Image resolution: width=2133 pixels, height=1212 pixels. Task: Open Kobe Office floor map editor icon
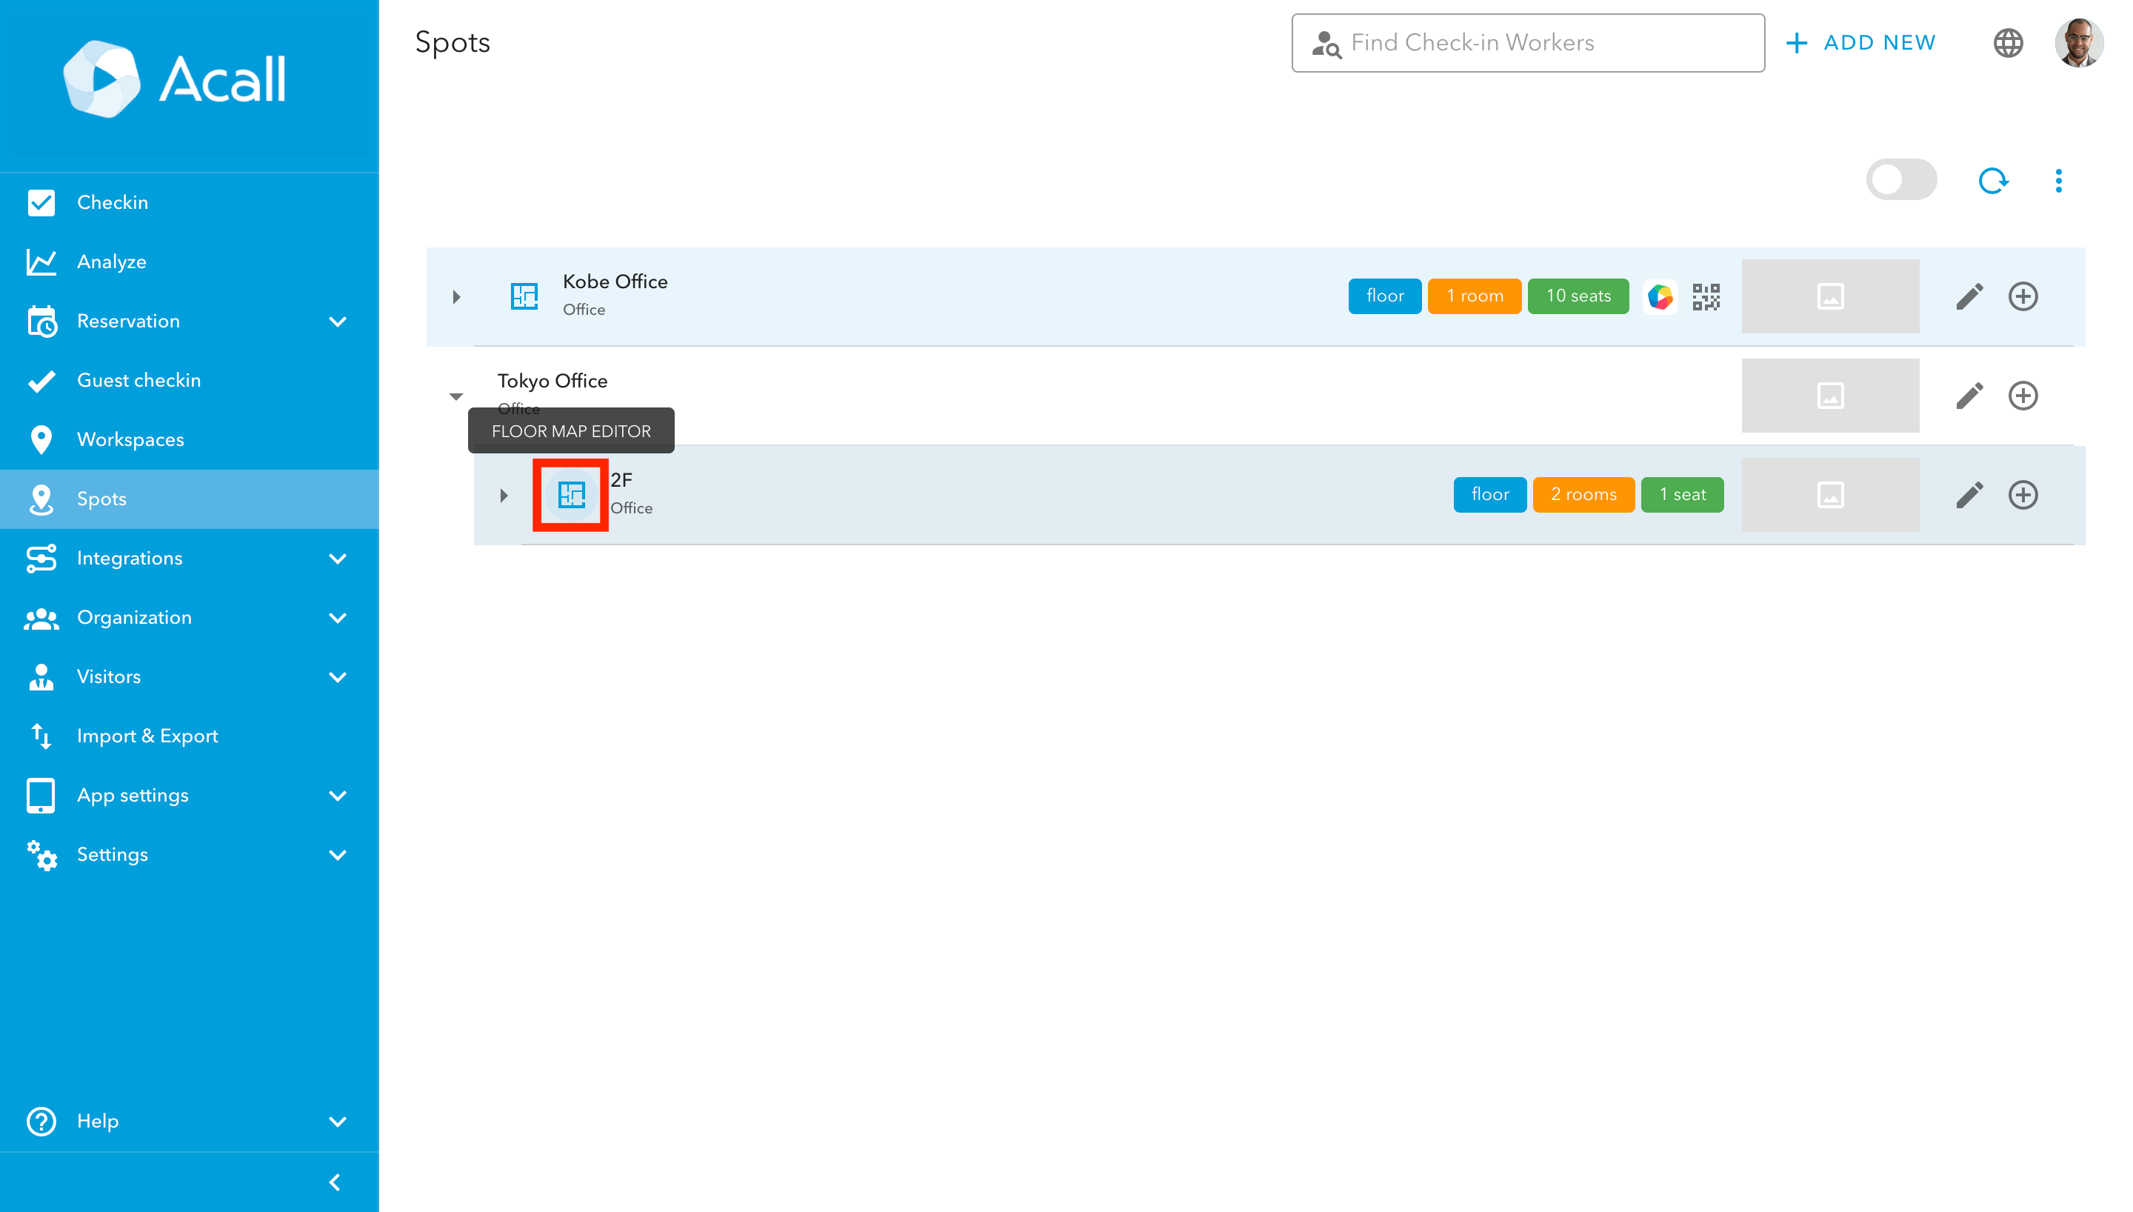pos(524,296)
